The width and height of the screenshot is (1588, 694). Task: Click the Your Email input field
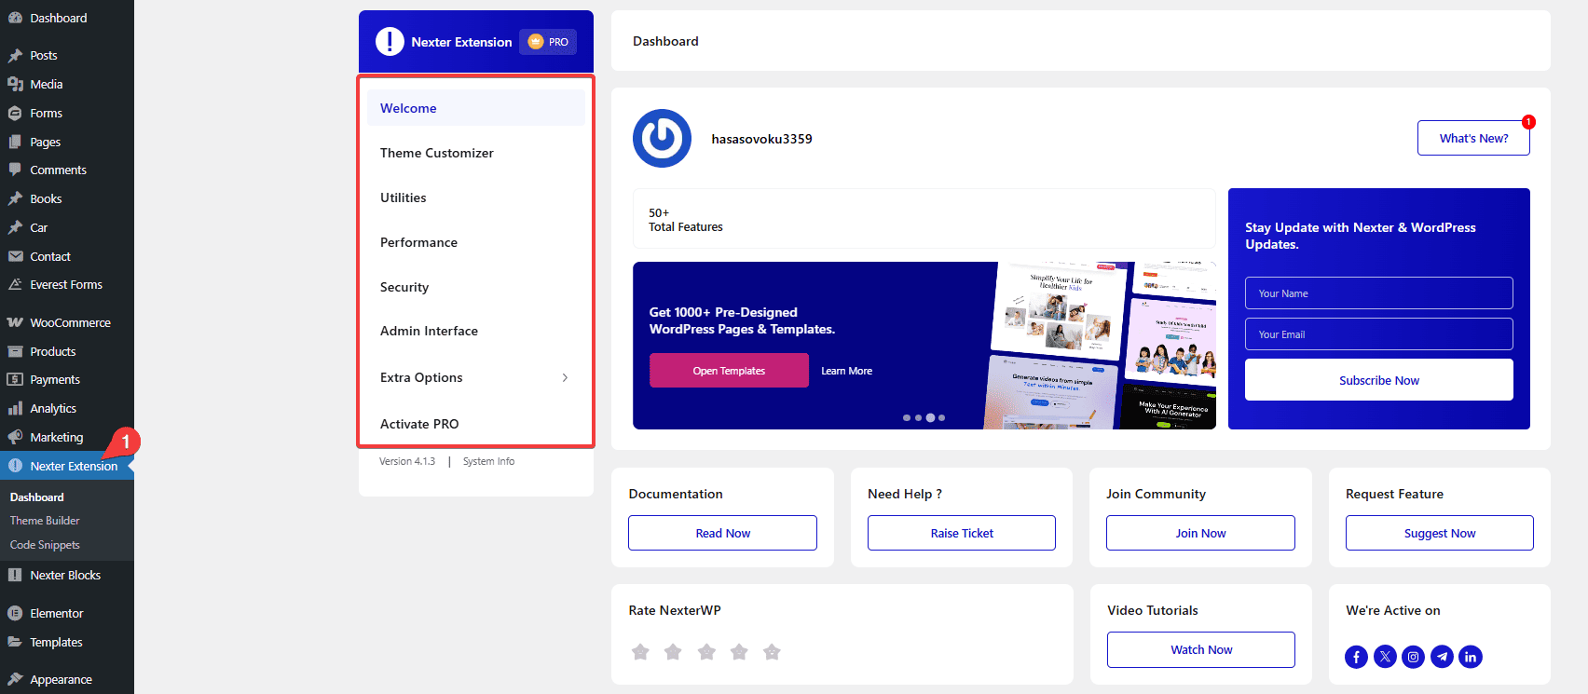(1378, 334)
